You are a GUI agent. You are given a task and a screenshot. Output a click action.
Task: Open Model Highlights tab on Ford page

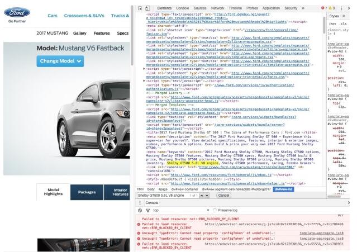(53, 192)
